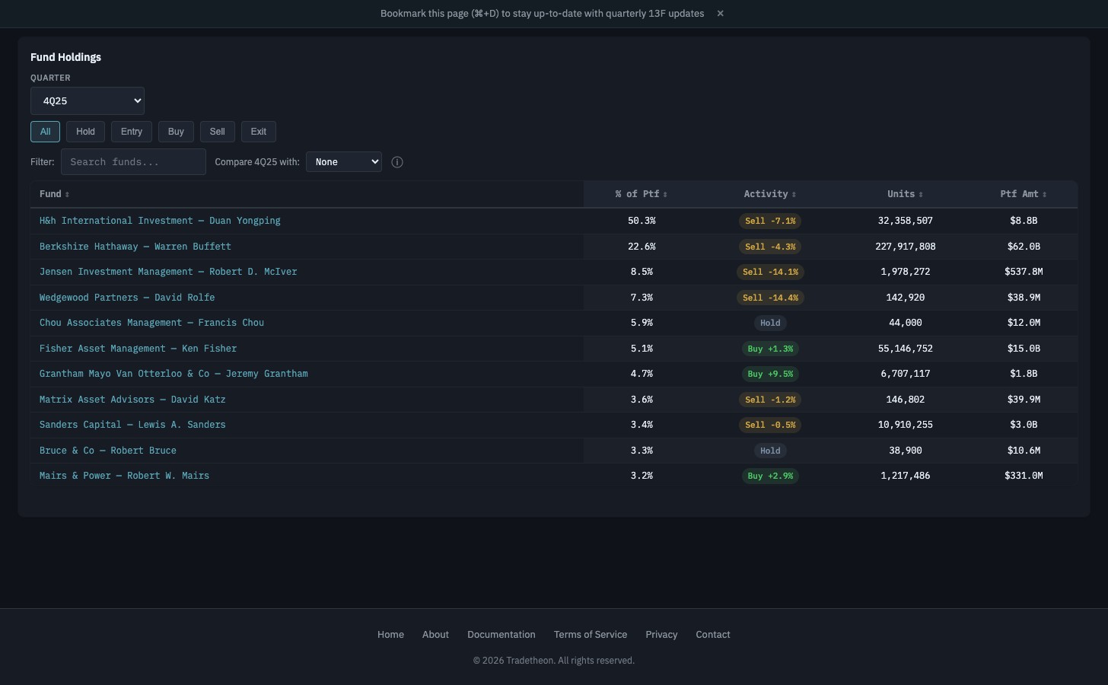Viewport: 1108px width, 685px height.
Task: Open Berkshire Hathaway fund details
Action: 135,246
